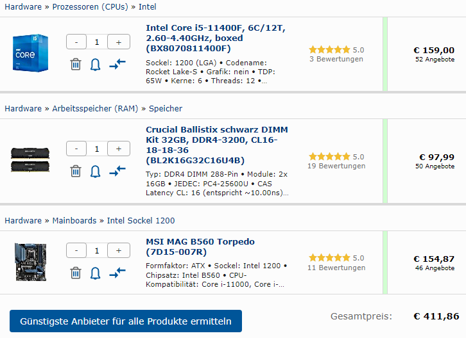
Task: Click MSI MAG B560 Torpedo mainboard thumbnail
Action: click(x=31, y=262)
